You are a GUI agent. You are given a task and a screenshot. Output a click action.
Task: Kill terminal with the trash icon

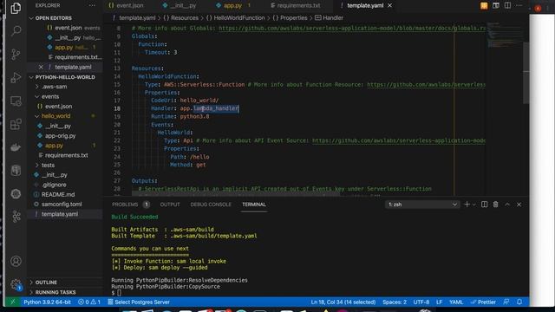(x=495, y=205)
